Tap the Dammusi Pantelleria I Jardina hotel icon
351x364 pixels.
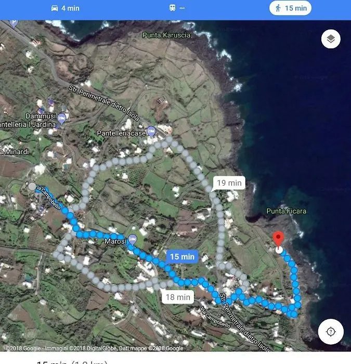[x=61, y=119]
